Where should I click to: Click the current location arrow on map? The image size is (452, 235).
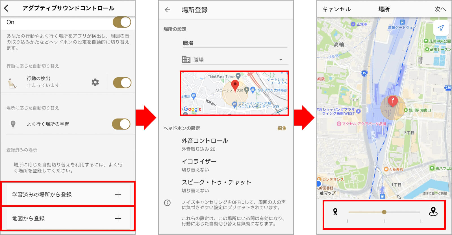(x=441, y=28)
